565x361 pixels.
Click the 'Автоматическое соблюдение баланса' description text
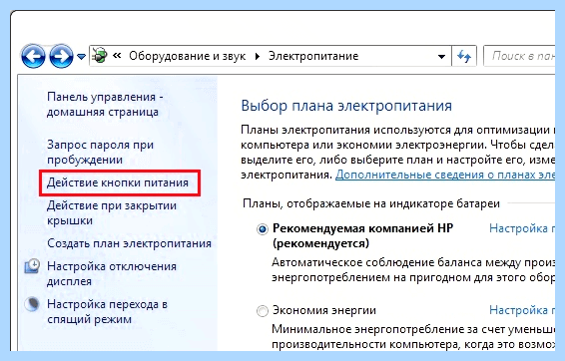click(413, 270)
